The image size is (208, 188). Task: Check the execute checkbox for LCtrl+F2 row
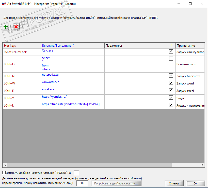[171, 59]
